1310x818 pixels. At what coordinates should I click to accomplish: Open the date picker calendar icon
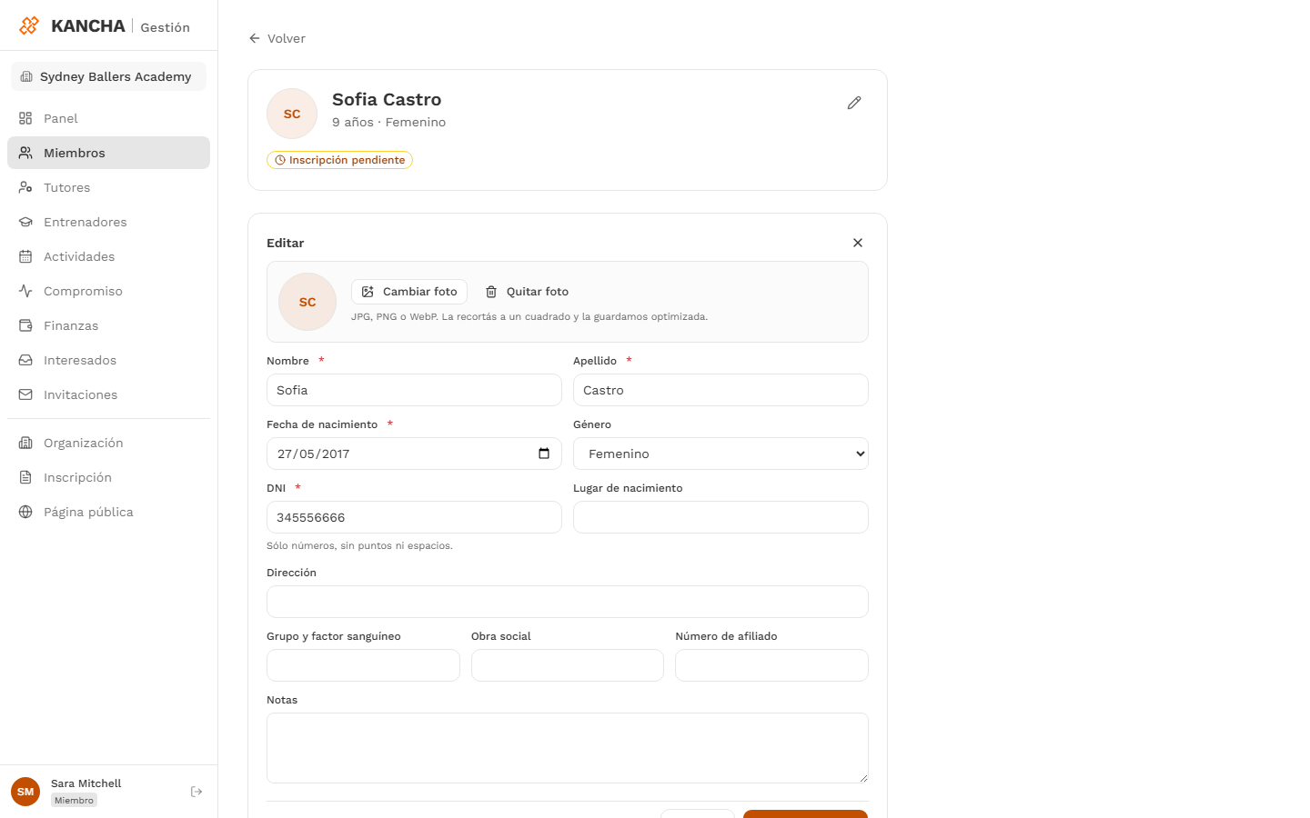pyautogui.click(x=544, y=454)
